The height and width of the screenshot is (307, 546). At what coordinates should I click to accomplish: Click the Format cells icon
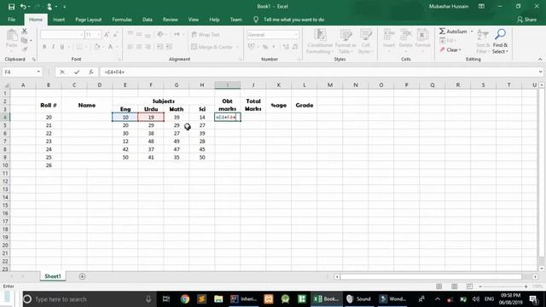[x=422, y=35]
